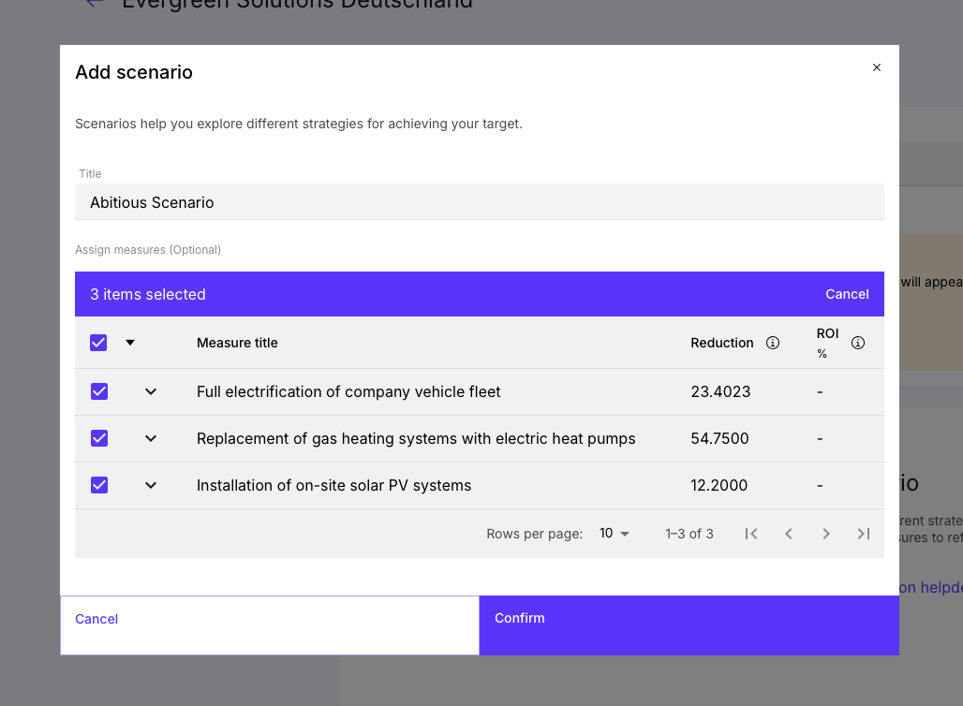Screen dimensions: 963x706
Task: Jump to last page of measures
Action: point(864,534)
